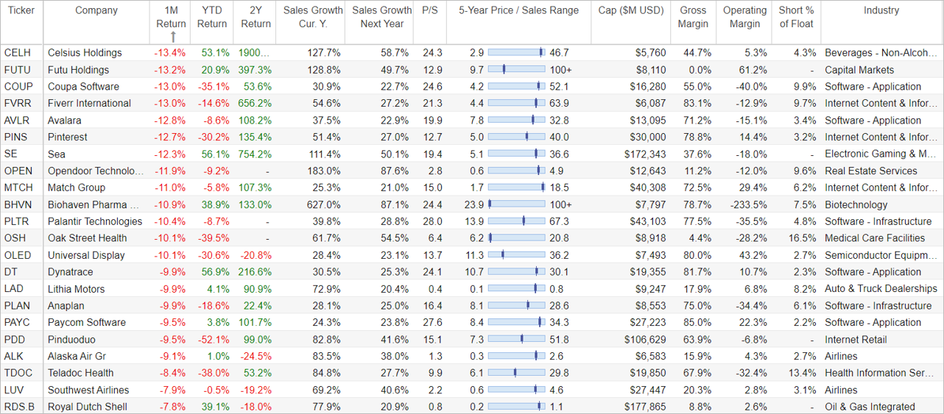The width and height of the screenshot is (944, 414).
Task: Click the BHVN price/sales range bar
Action: pos(517,204)
